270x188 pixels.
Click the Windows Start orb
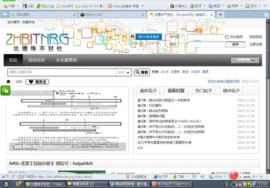(5, 184)
